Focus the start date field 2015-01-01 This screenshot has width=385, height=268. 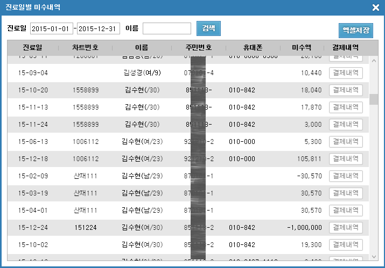53,28
